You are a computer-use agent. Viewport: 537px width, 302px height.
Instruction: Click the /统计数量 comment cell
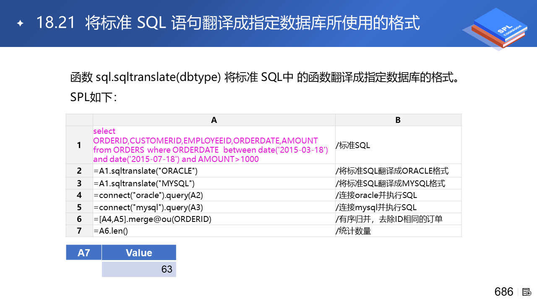[x=353, y=231]
